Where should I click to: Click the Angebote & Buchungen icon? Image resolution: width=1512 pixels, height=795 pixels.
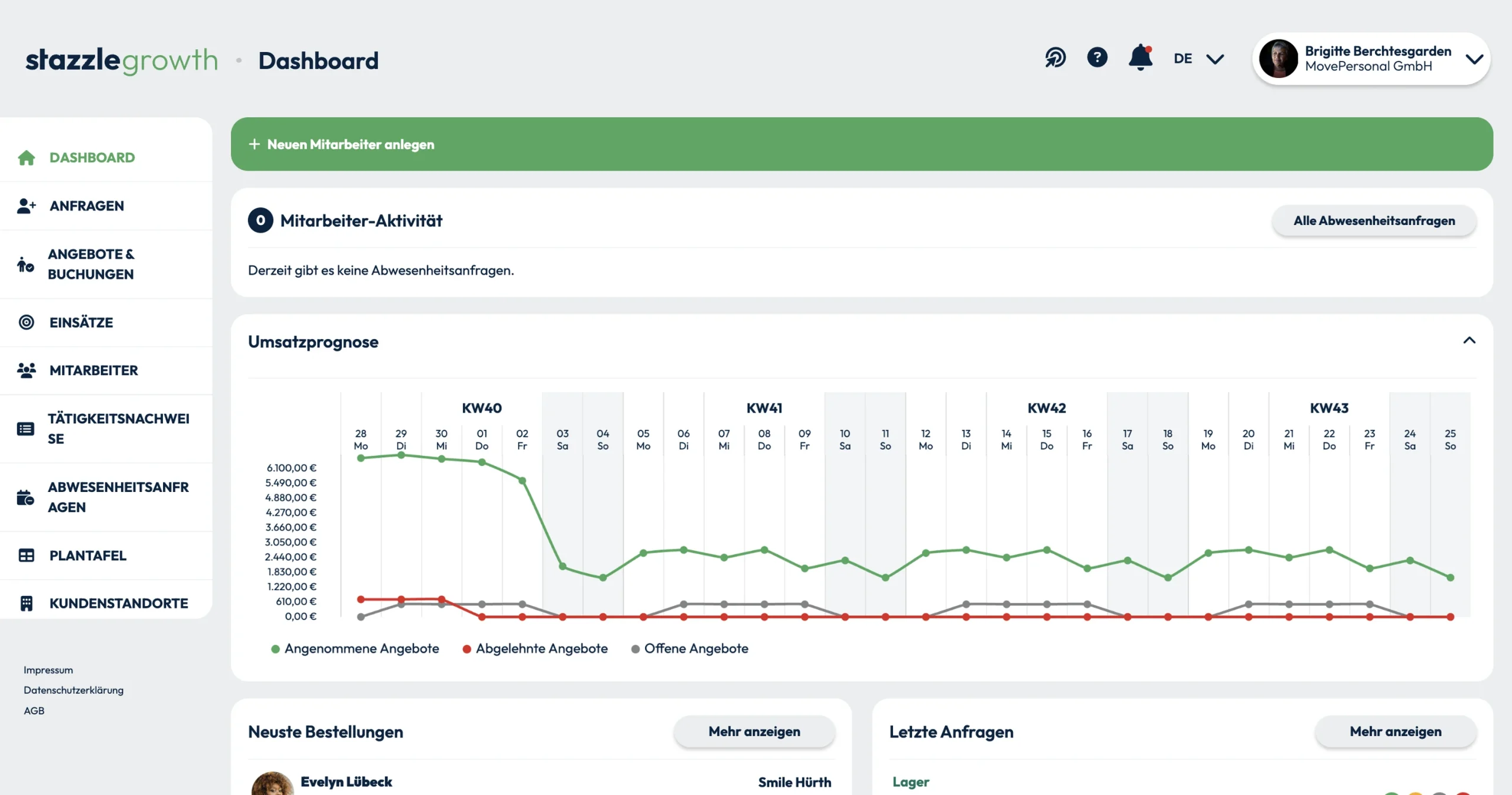[25, 264]
